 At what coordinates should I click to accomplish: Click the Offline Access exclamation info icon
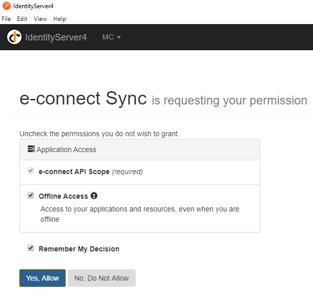tap(94, 196)
